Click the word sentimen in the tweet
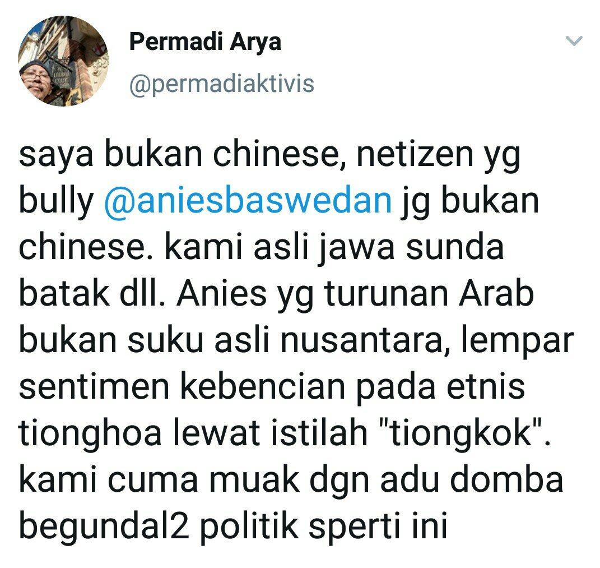This screenshot has height=568, width=600. [94, 387]
